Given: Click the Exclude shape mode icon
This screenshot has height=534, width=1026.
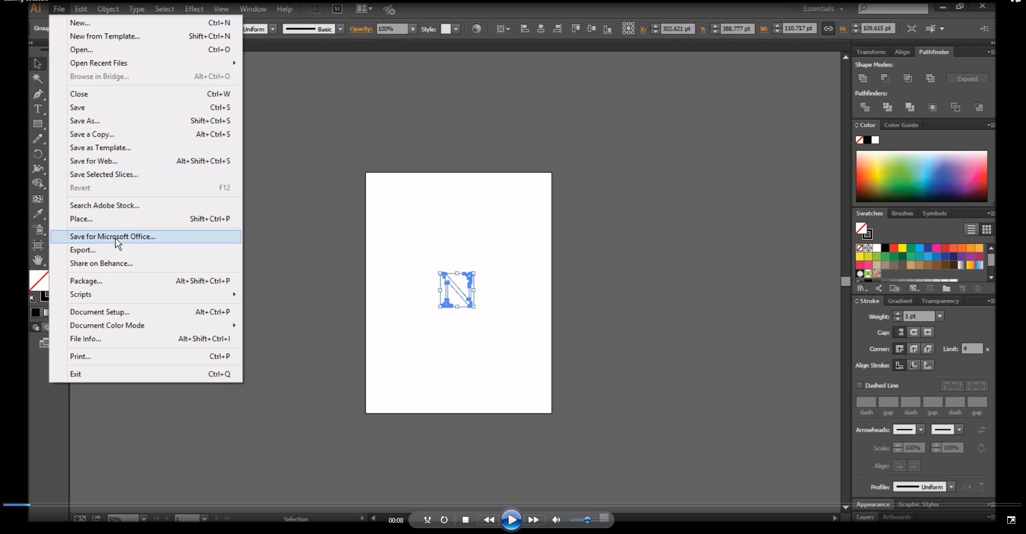Looking at the screenshot, I should point(930,78).
